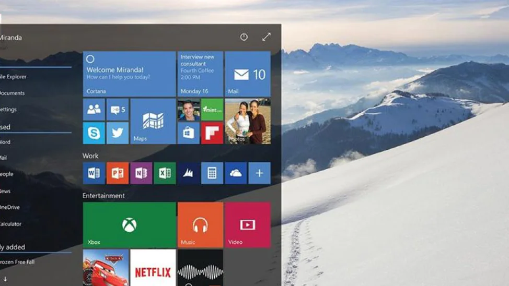Open the contact photo tile of the man
The image size is (509, 286).
(x=189, y=110)
